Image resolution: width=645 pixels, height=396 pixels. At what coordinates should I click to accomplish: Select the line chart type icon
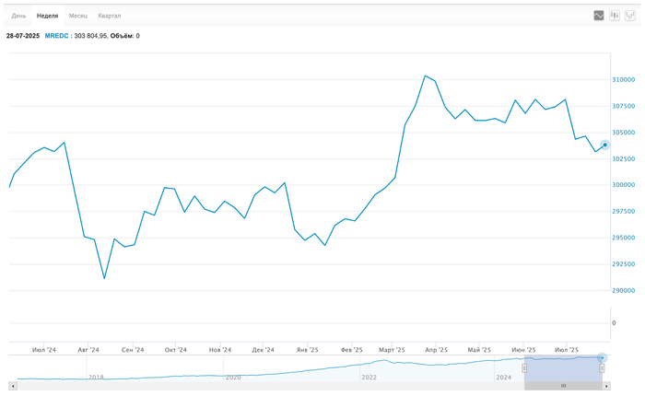[599, 16]
